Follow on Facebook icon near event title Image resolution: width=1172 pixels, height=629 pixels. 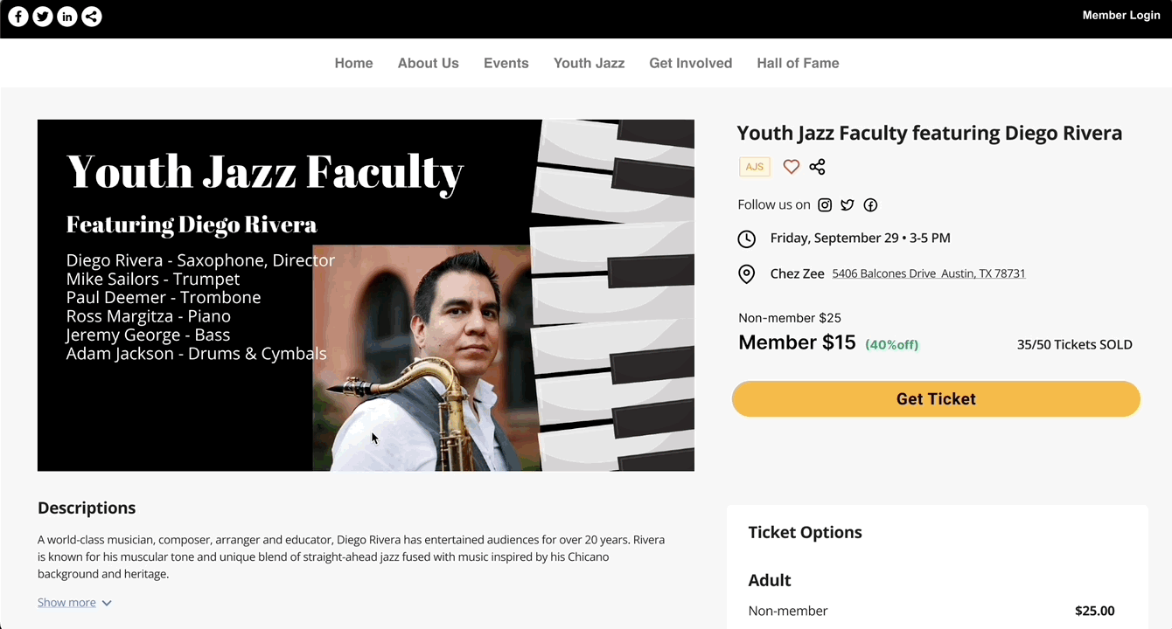pyautogui.click(x=870, y=205)
